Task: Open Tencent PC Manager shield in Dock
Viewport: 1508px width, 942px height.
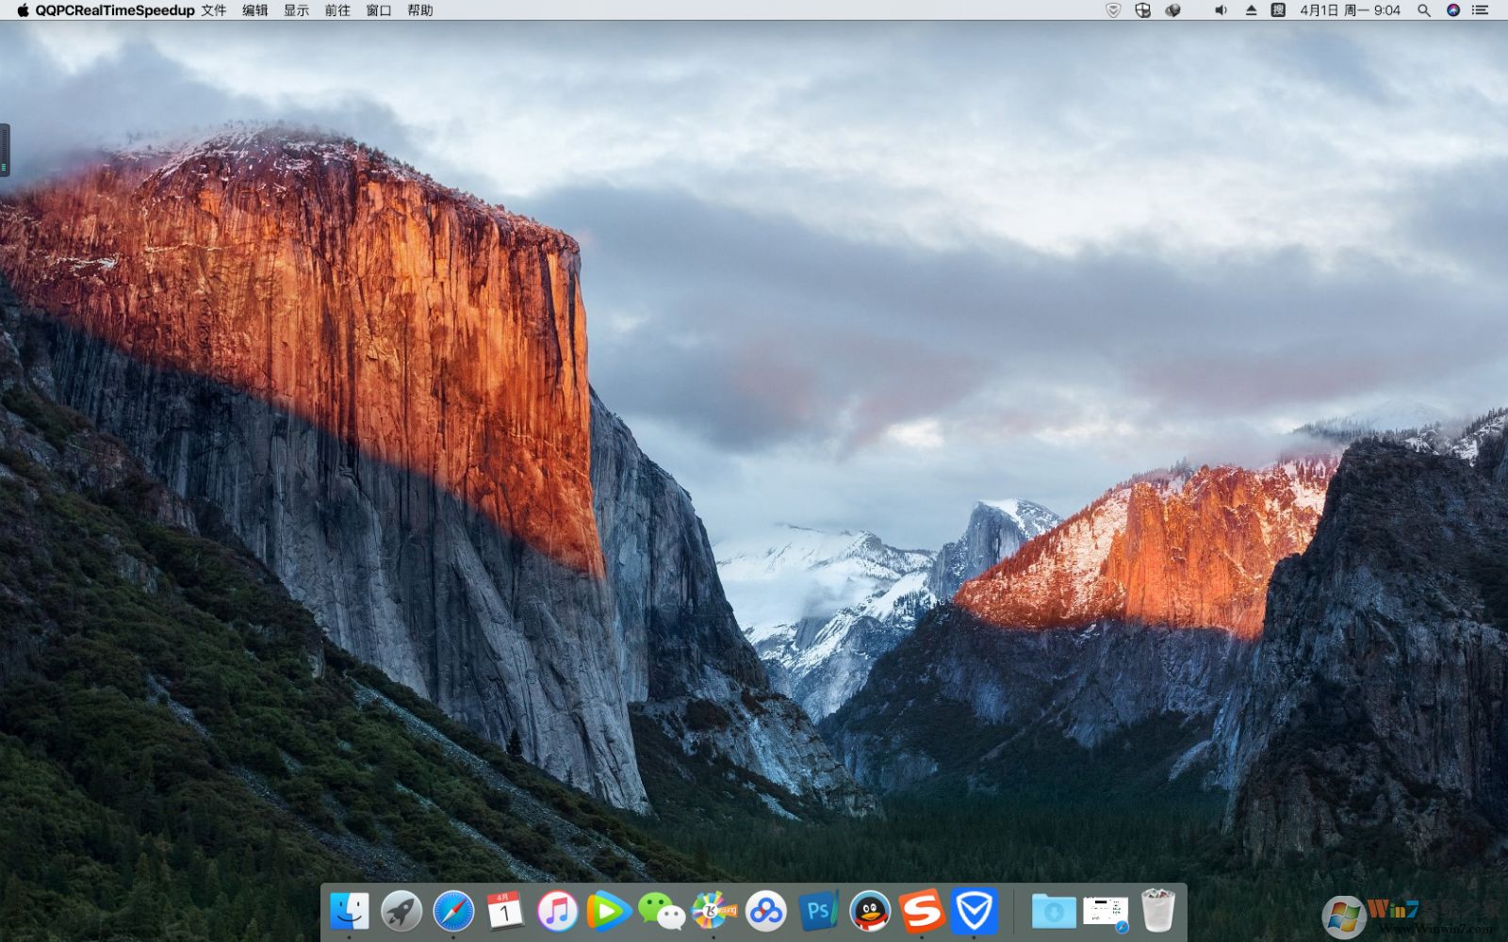Action: point(974,911)
